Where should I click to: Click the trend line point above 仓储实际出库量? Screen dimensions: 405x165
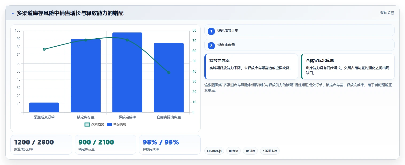click(x=169, y=73)
